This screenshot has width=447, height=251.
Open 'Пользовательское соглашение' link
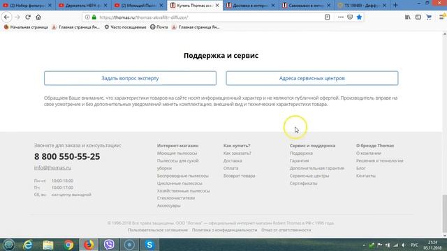(158, 230)
